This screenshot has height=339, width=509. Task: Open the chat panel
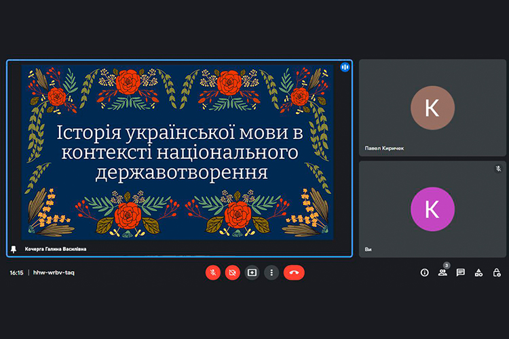pos(461,273)
